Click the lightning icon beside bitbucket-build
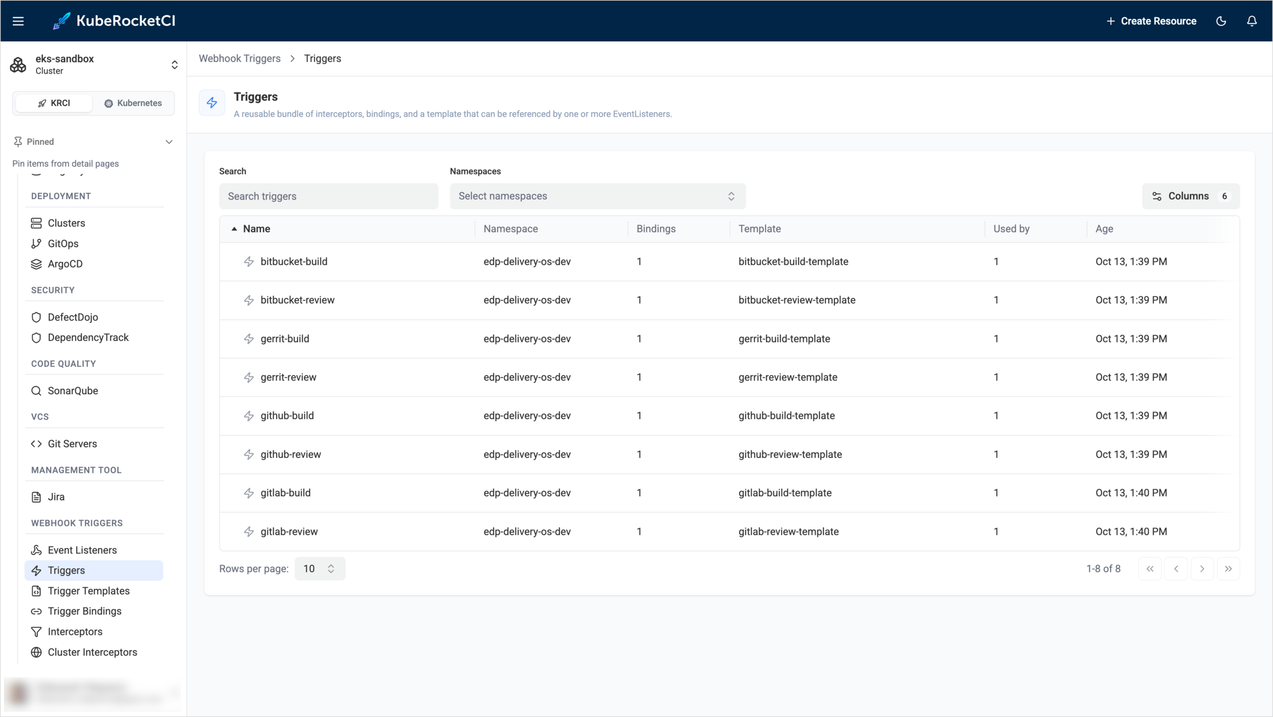 (249, 262)
